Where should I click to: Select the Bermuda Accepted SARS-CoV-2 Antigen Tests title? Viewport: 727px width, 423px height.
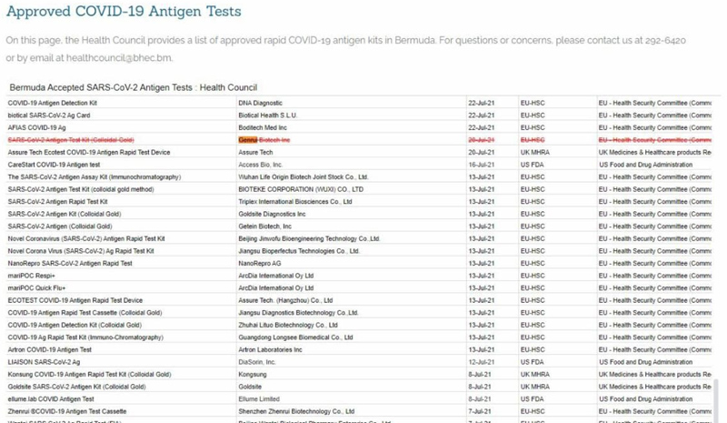133,87
